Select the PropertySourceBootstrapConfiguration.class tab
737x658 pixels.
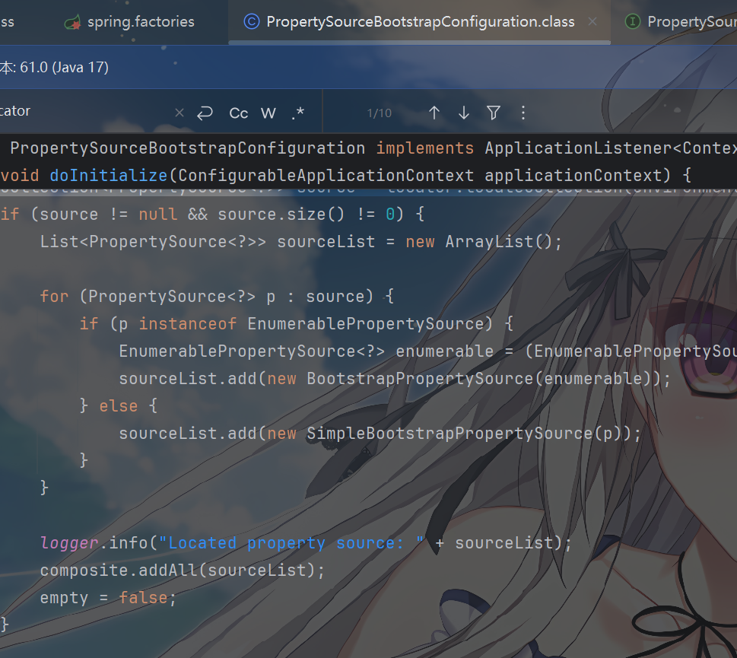(420, 21)
